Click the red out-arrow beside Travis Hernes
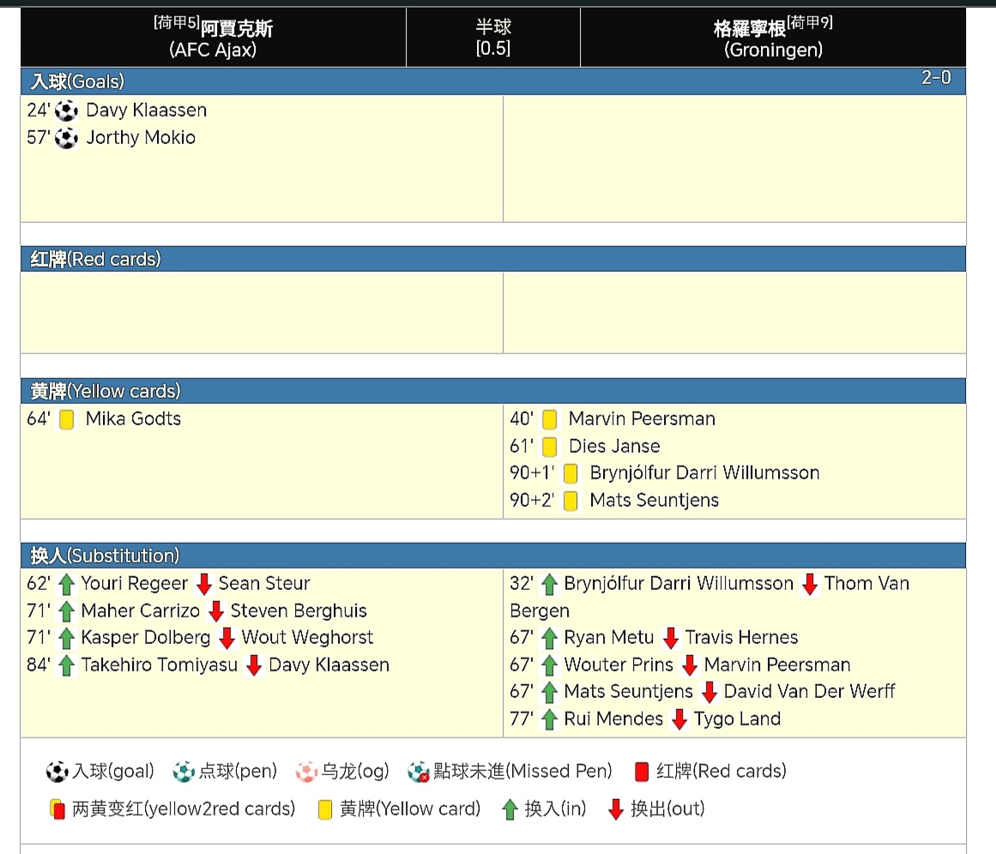 coord(671,638)
